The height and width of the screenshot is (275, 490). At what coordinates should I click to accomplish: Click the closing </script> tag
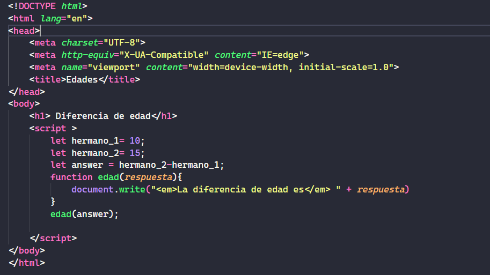pyautogui.click(x=53, y=239)
